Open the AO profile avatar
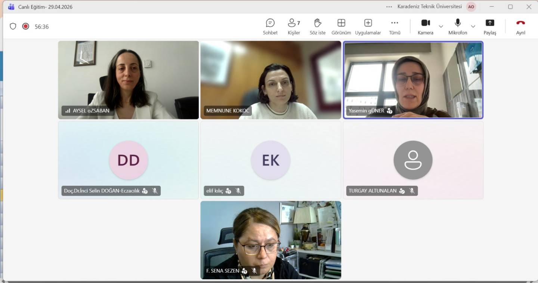This screenshot has height=283, width=538. point(471,7)
